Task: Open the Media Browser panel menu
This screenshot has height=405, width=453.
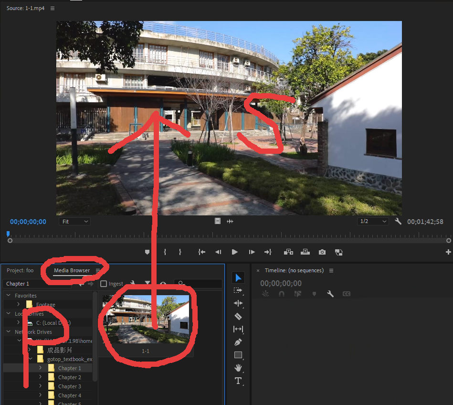Action: click(x=98, y=270)
